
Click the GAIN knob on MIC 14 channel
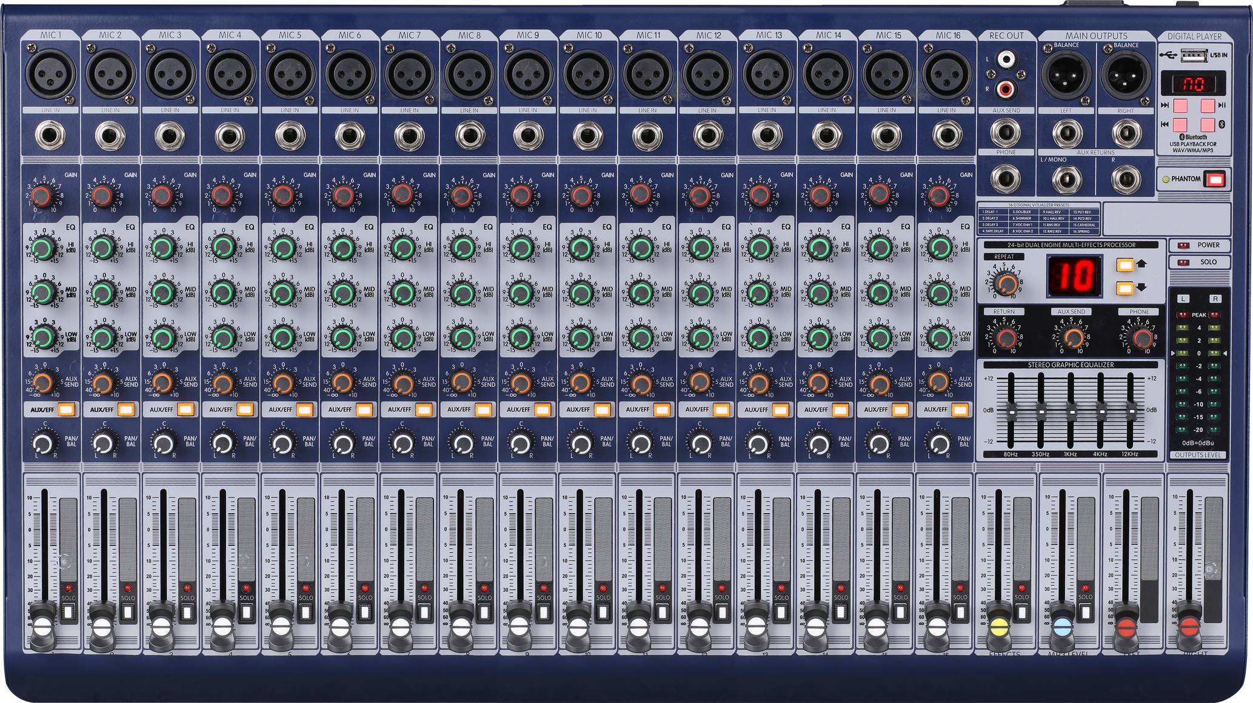tap(820, 195)
